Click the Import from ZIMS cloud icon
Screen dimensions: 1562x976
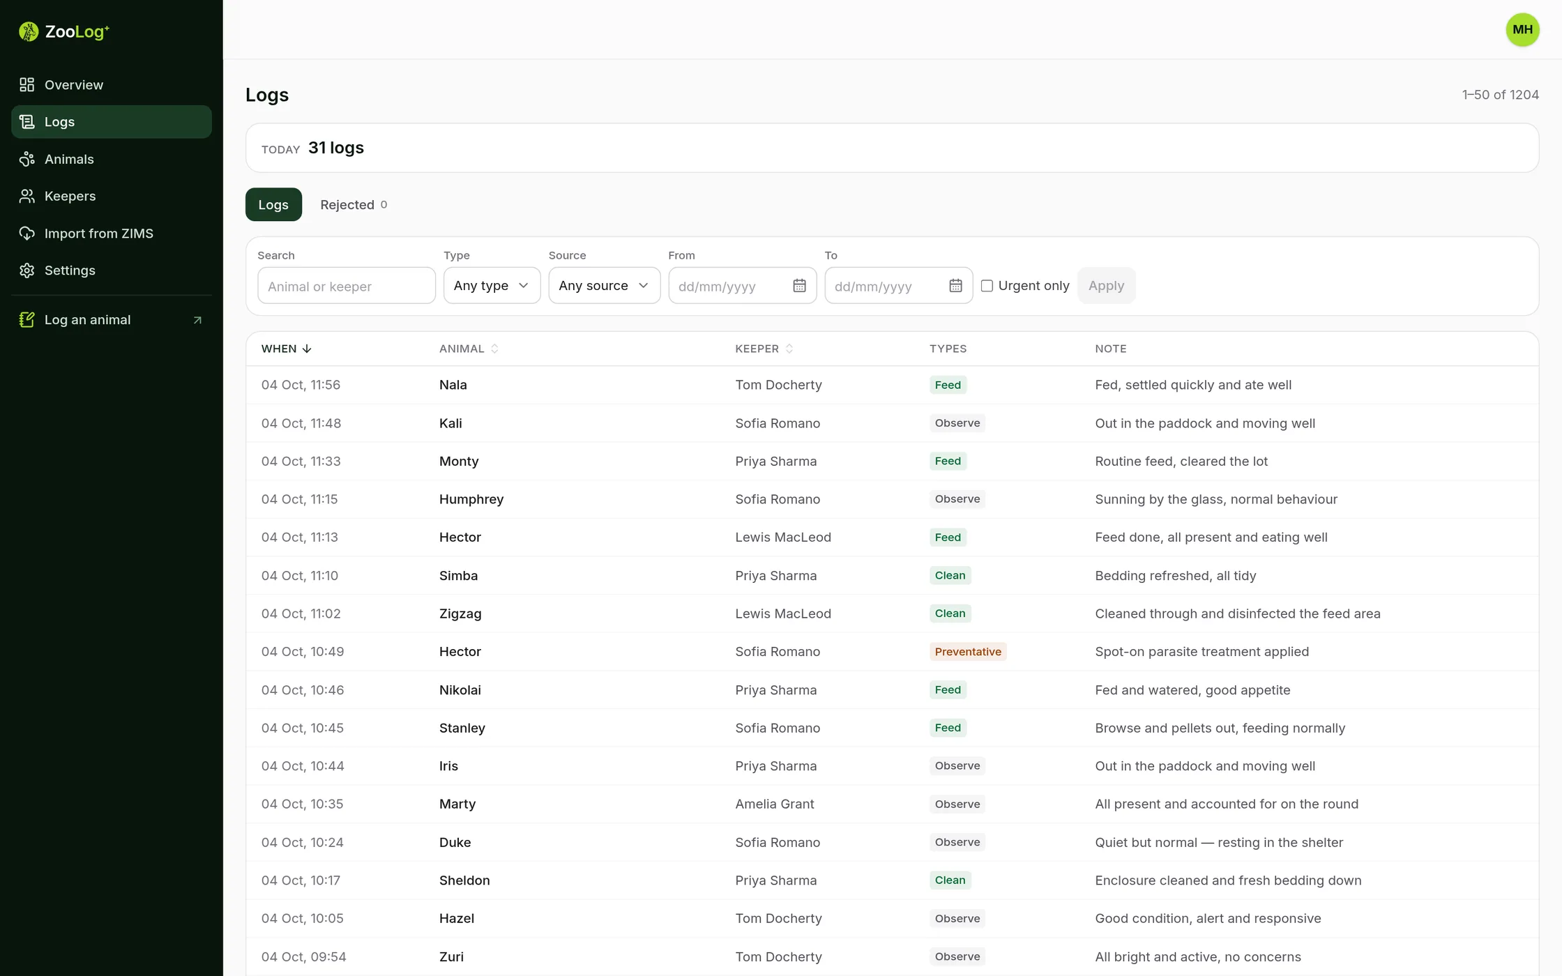click(x=27, y=234)
